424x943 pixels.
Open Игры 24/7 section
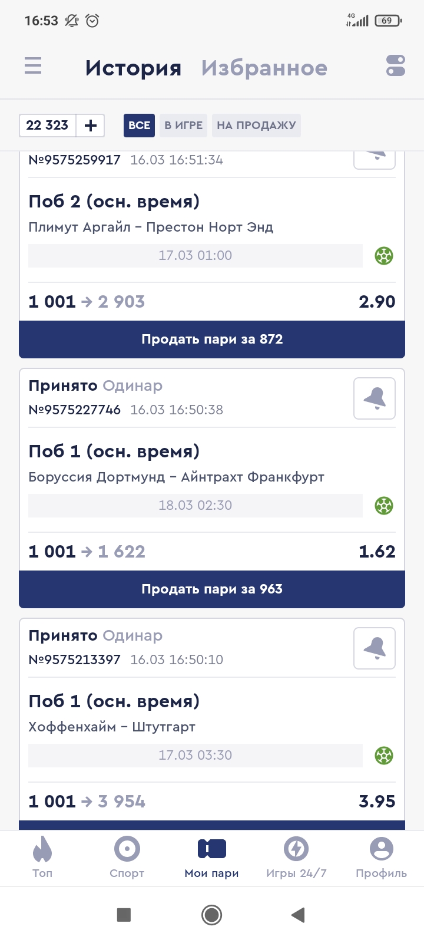click(x=296, y=858)
